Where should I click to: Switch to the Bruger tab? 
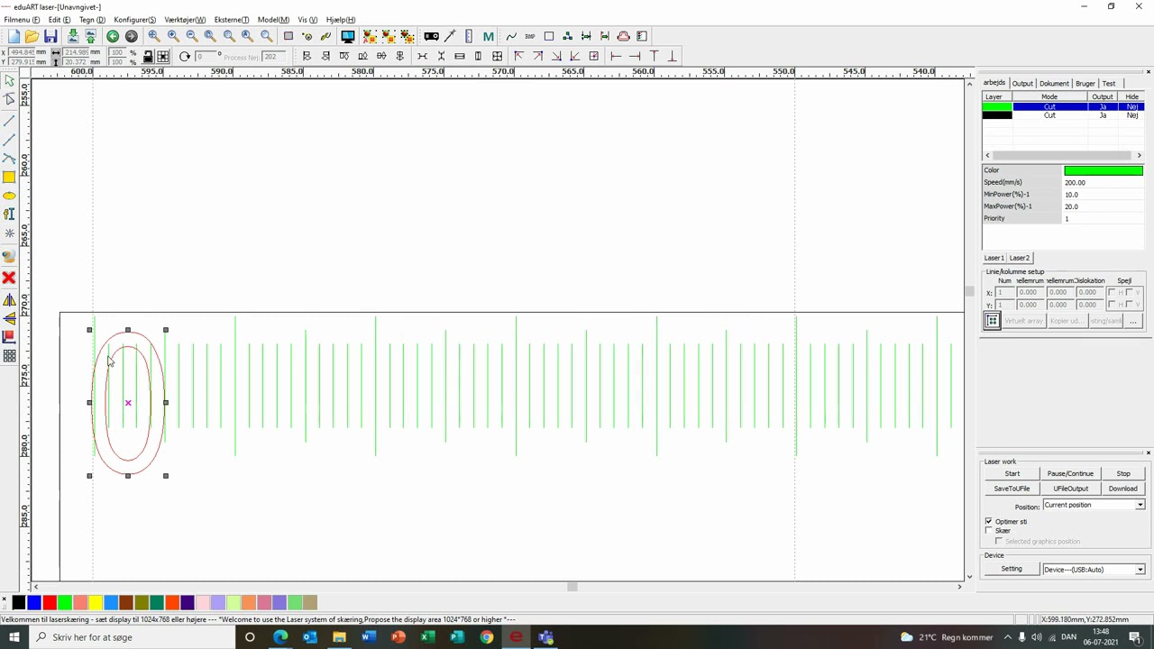click(1085, 84)
